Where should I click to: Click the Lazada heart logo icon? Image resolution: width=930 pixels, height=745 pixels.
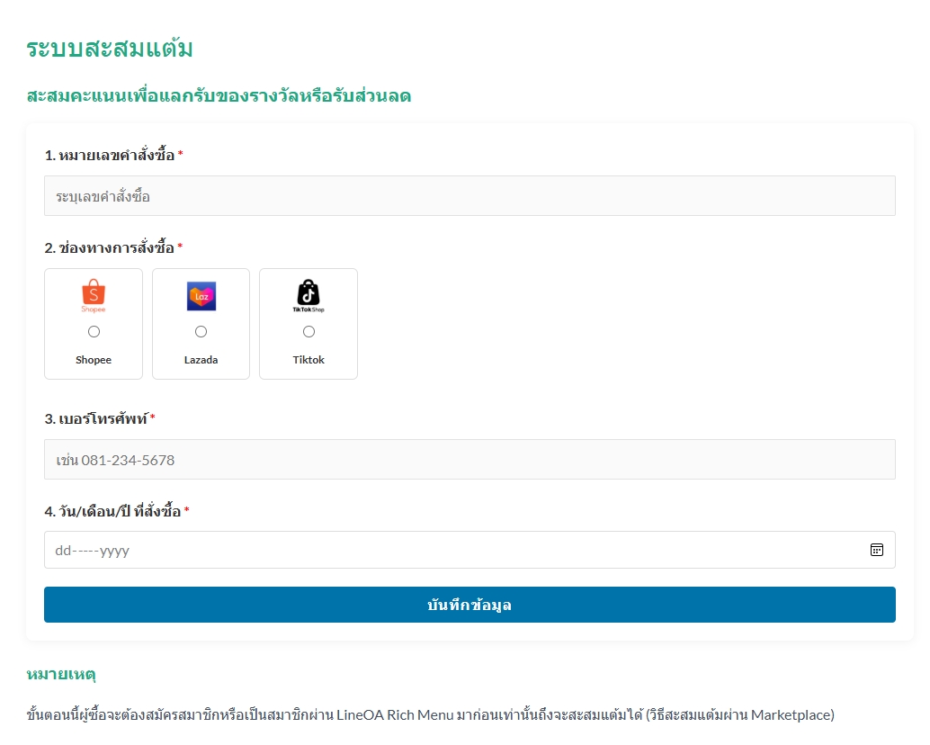pyautogui.click(x=201, y=296)
